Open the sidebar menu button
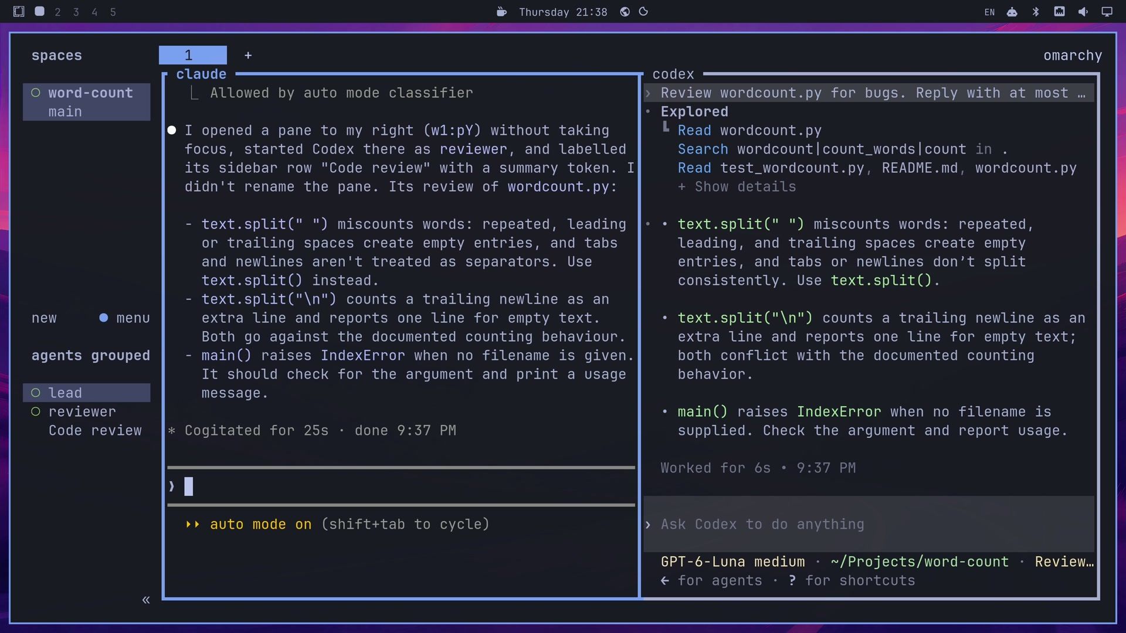The width and height of the screenshot is (1126, 633). (133, 318)
